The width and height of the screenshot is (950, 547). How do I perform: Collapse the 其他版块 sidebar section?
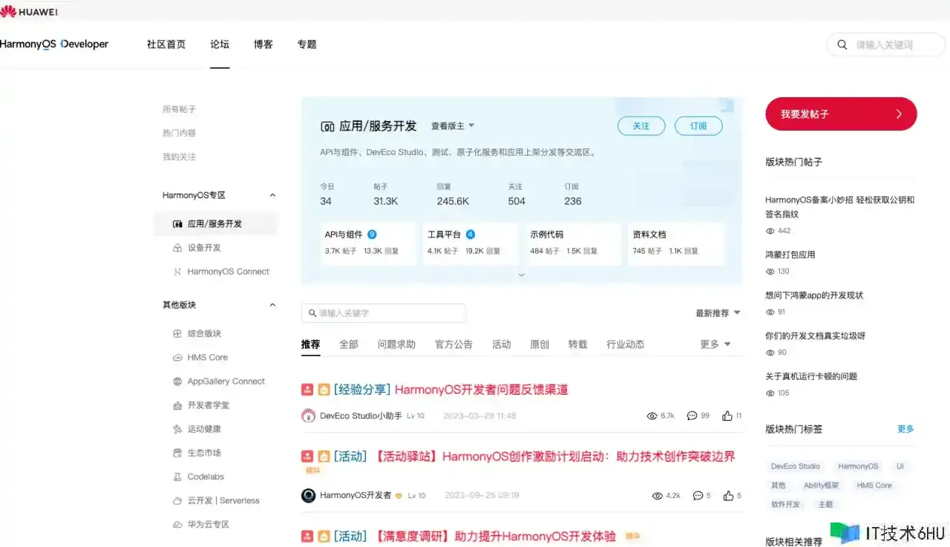click(272, 305)
